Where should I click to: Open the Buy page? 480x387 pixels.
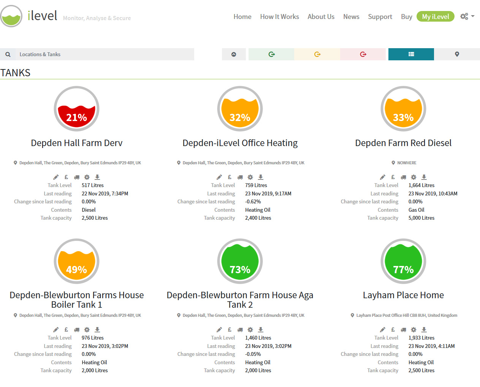(x=407, y=17)
